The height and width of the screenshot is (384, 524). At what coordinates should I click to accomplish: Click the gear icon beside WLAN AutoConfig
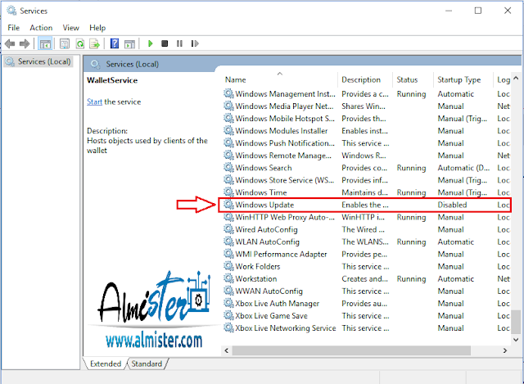(x=228, y=241)
